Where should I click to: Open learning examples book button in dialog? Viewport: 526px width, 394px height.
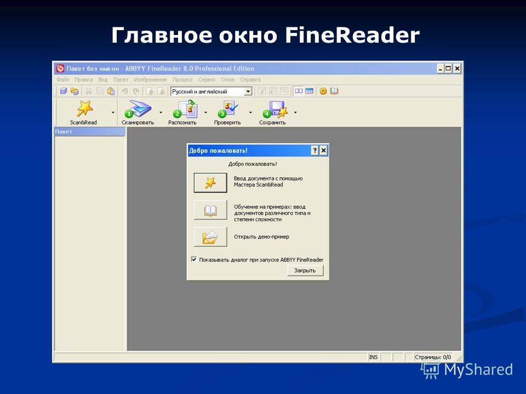click(x=210, y=210)
